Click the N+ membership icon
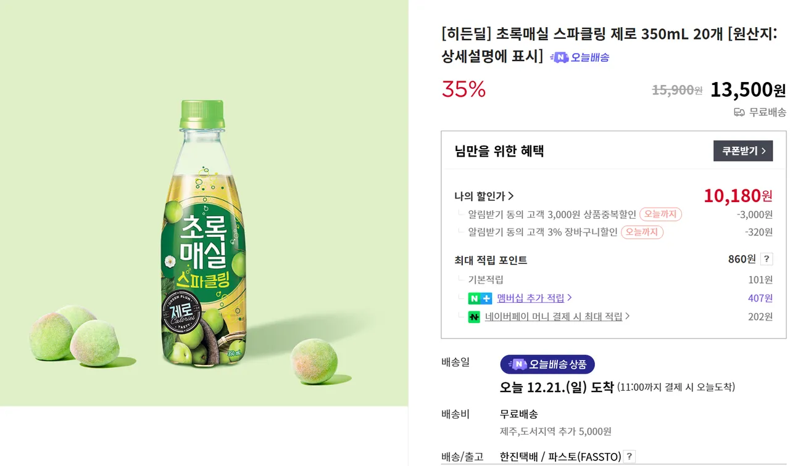The width and height of the screenshot is (790, 466). pos(480,298)
